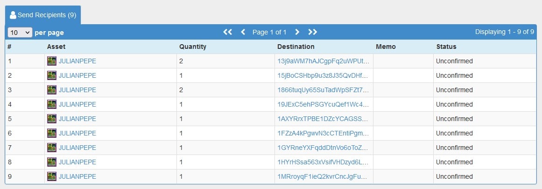Click the JULIANPEPE card image in row 1
This screenshot has height=189, width=542.
pos(52,61)
